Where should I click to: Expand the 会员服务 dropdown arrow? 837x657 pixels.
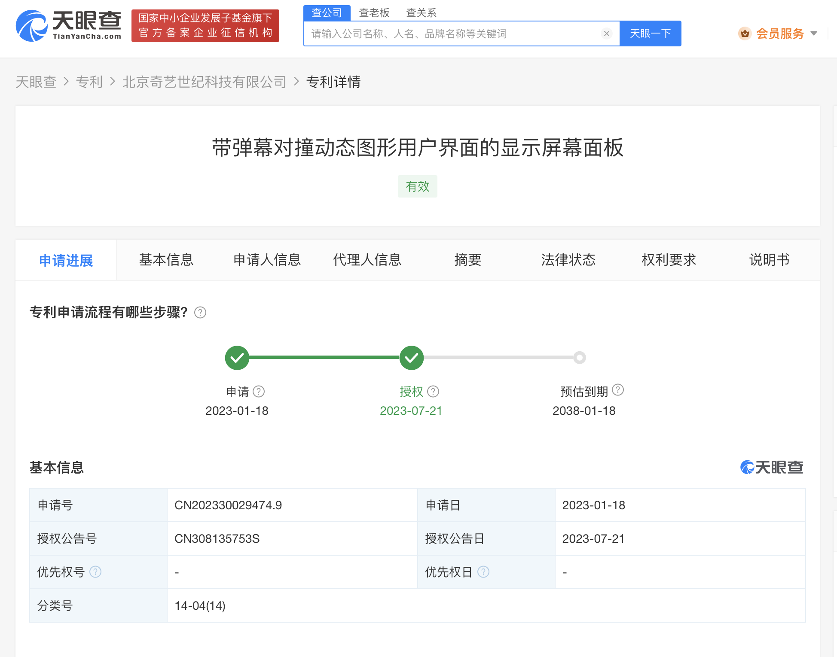(x=813, y=33)
